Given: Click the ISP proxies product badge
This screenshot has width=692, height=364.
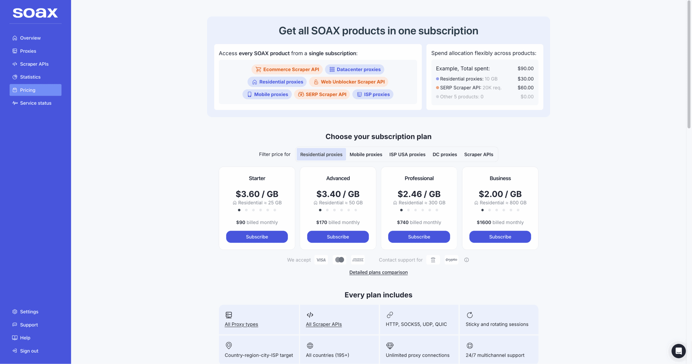Looking at the screenshot, I should [x=373, y=94].
